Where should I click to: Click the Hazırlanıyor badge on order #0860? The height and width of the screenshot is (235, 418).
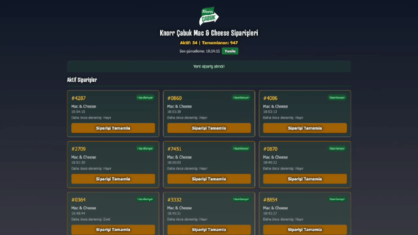241,97
